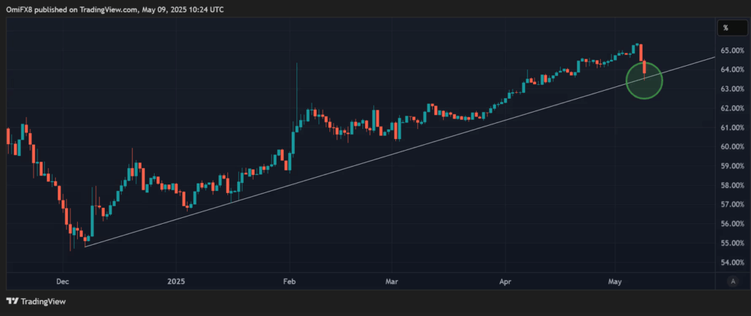Click the Mar time axis label
The image size is (751, 316).
pos(392,282)
